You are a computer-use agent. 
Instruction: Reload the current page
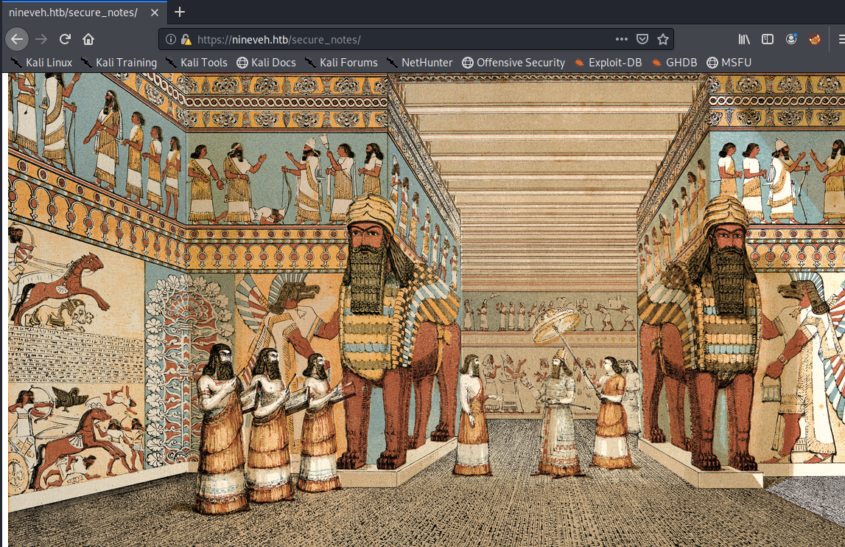pyautogui.click(x=65, y=39)
